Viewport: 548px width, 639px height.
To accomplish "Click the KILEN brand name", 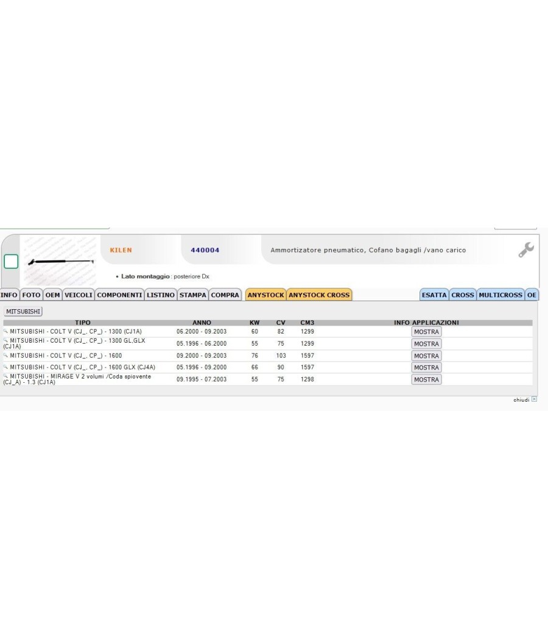I will pos(121,250).
